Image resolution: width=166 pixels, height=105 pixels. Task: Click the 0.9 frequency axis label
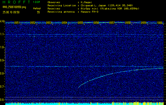coord(2,60)
